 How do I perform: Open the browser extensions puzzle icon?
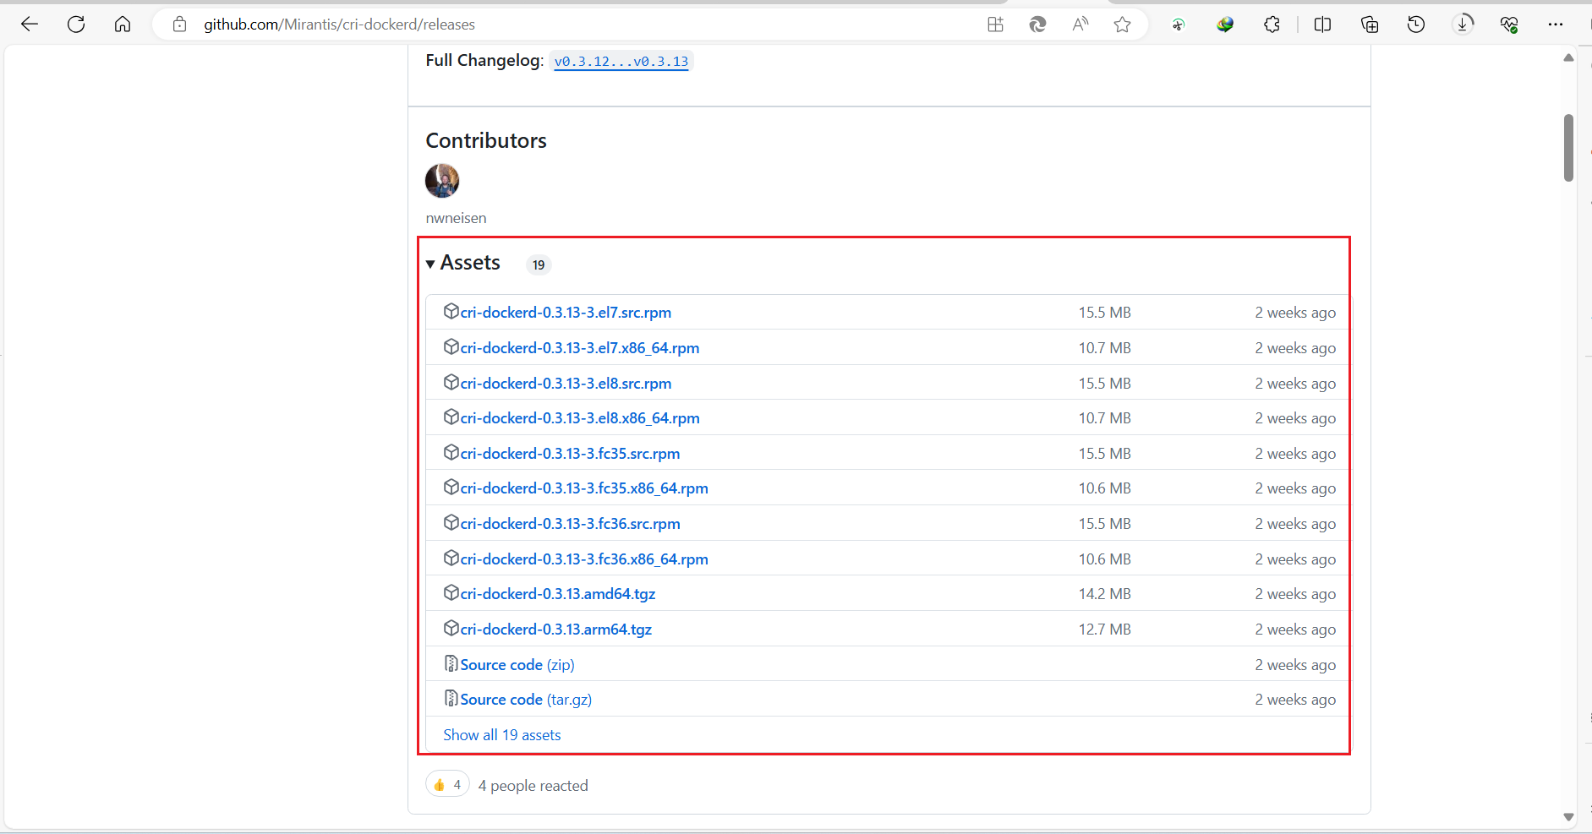1272,25
